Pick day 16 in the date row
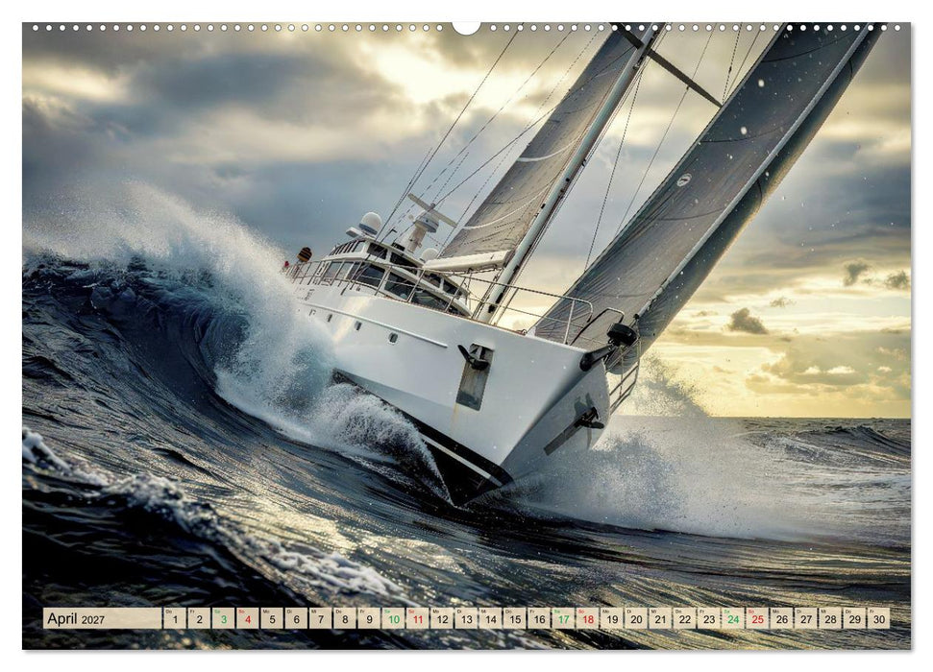Screen dimensions: 933x672 tap(539, 618)
